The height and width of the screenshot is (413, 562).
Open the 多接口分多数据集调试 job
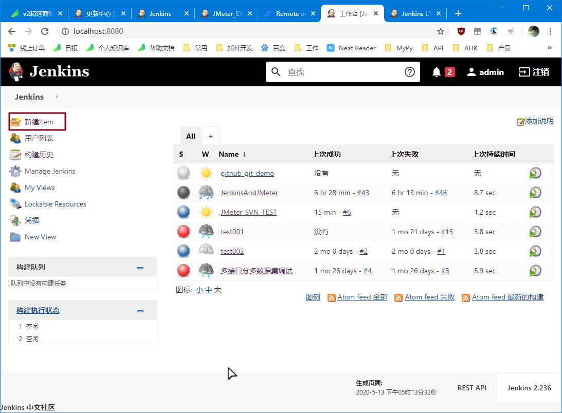pos(257,271)
